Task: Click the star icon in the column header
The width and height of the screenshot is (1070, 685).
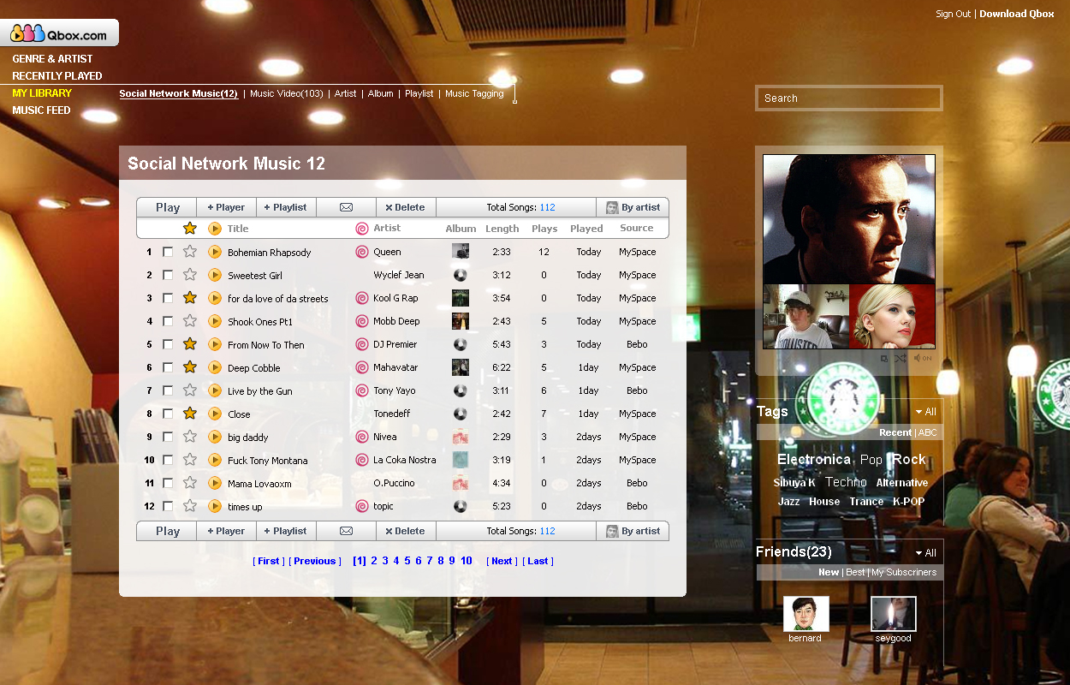Action: click(x=190, y=228)
